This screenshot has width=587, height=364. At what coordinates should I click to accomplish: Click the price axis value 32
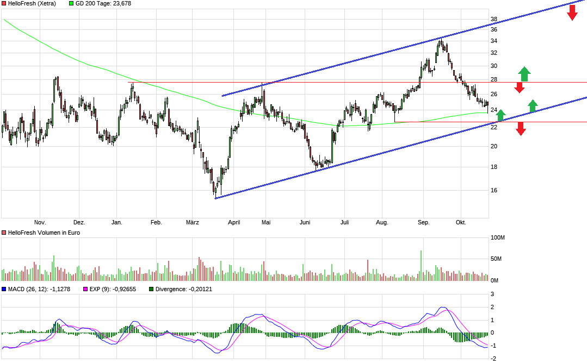[494, 53]
